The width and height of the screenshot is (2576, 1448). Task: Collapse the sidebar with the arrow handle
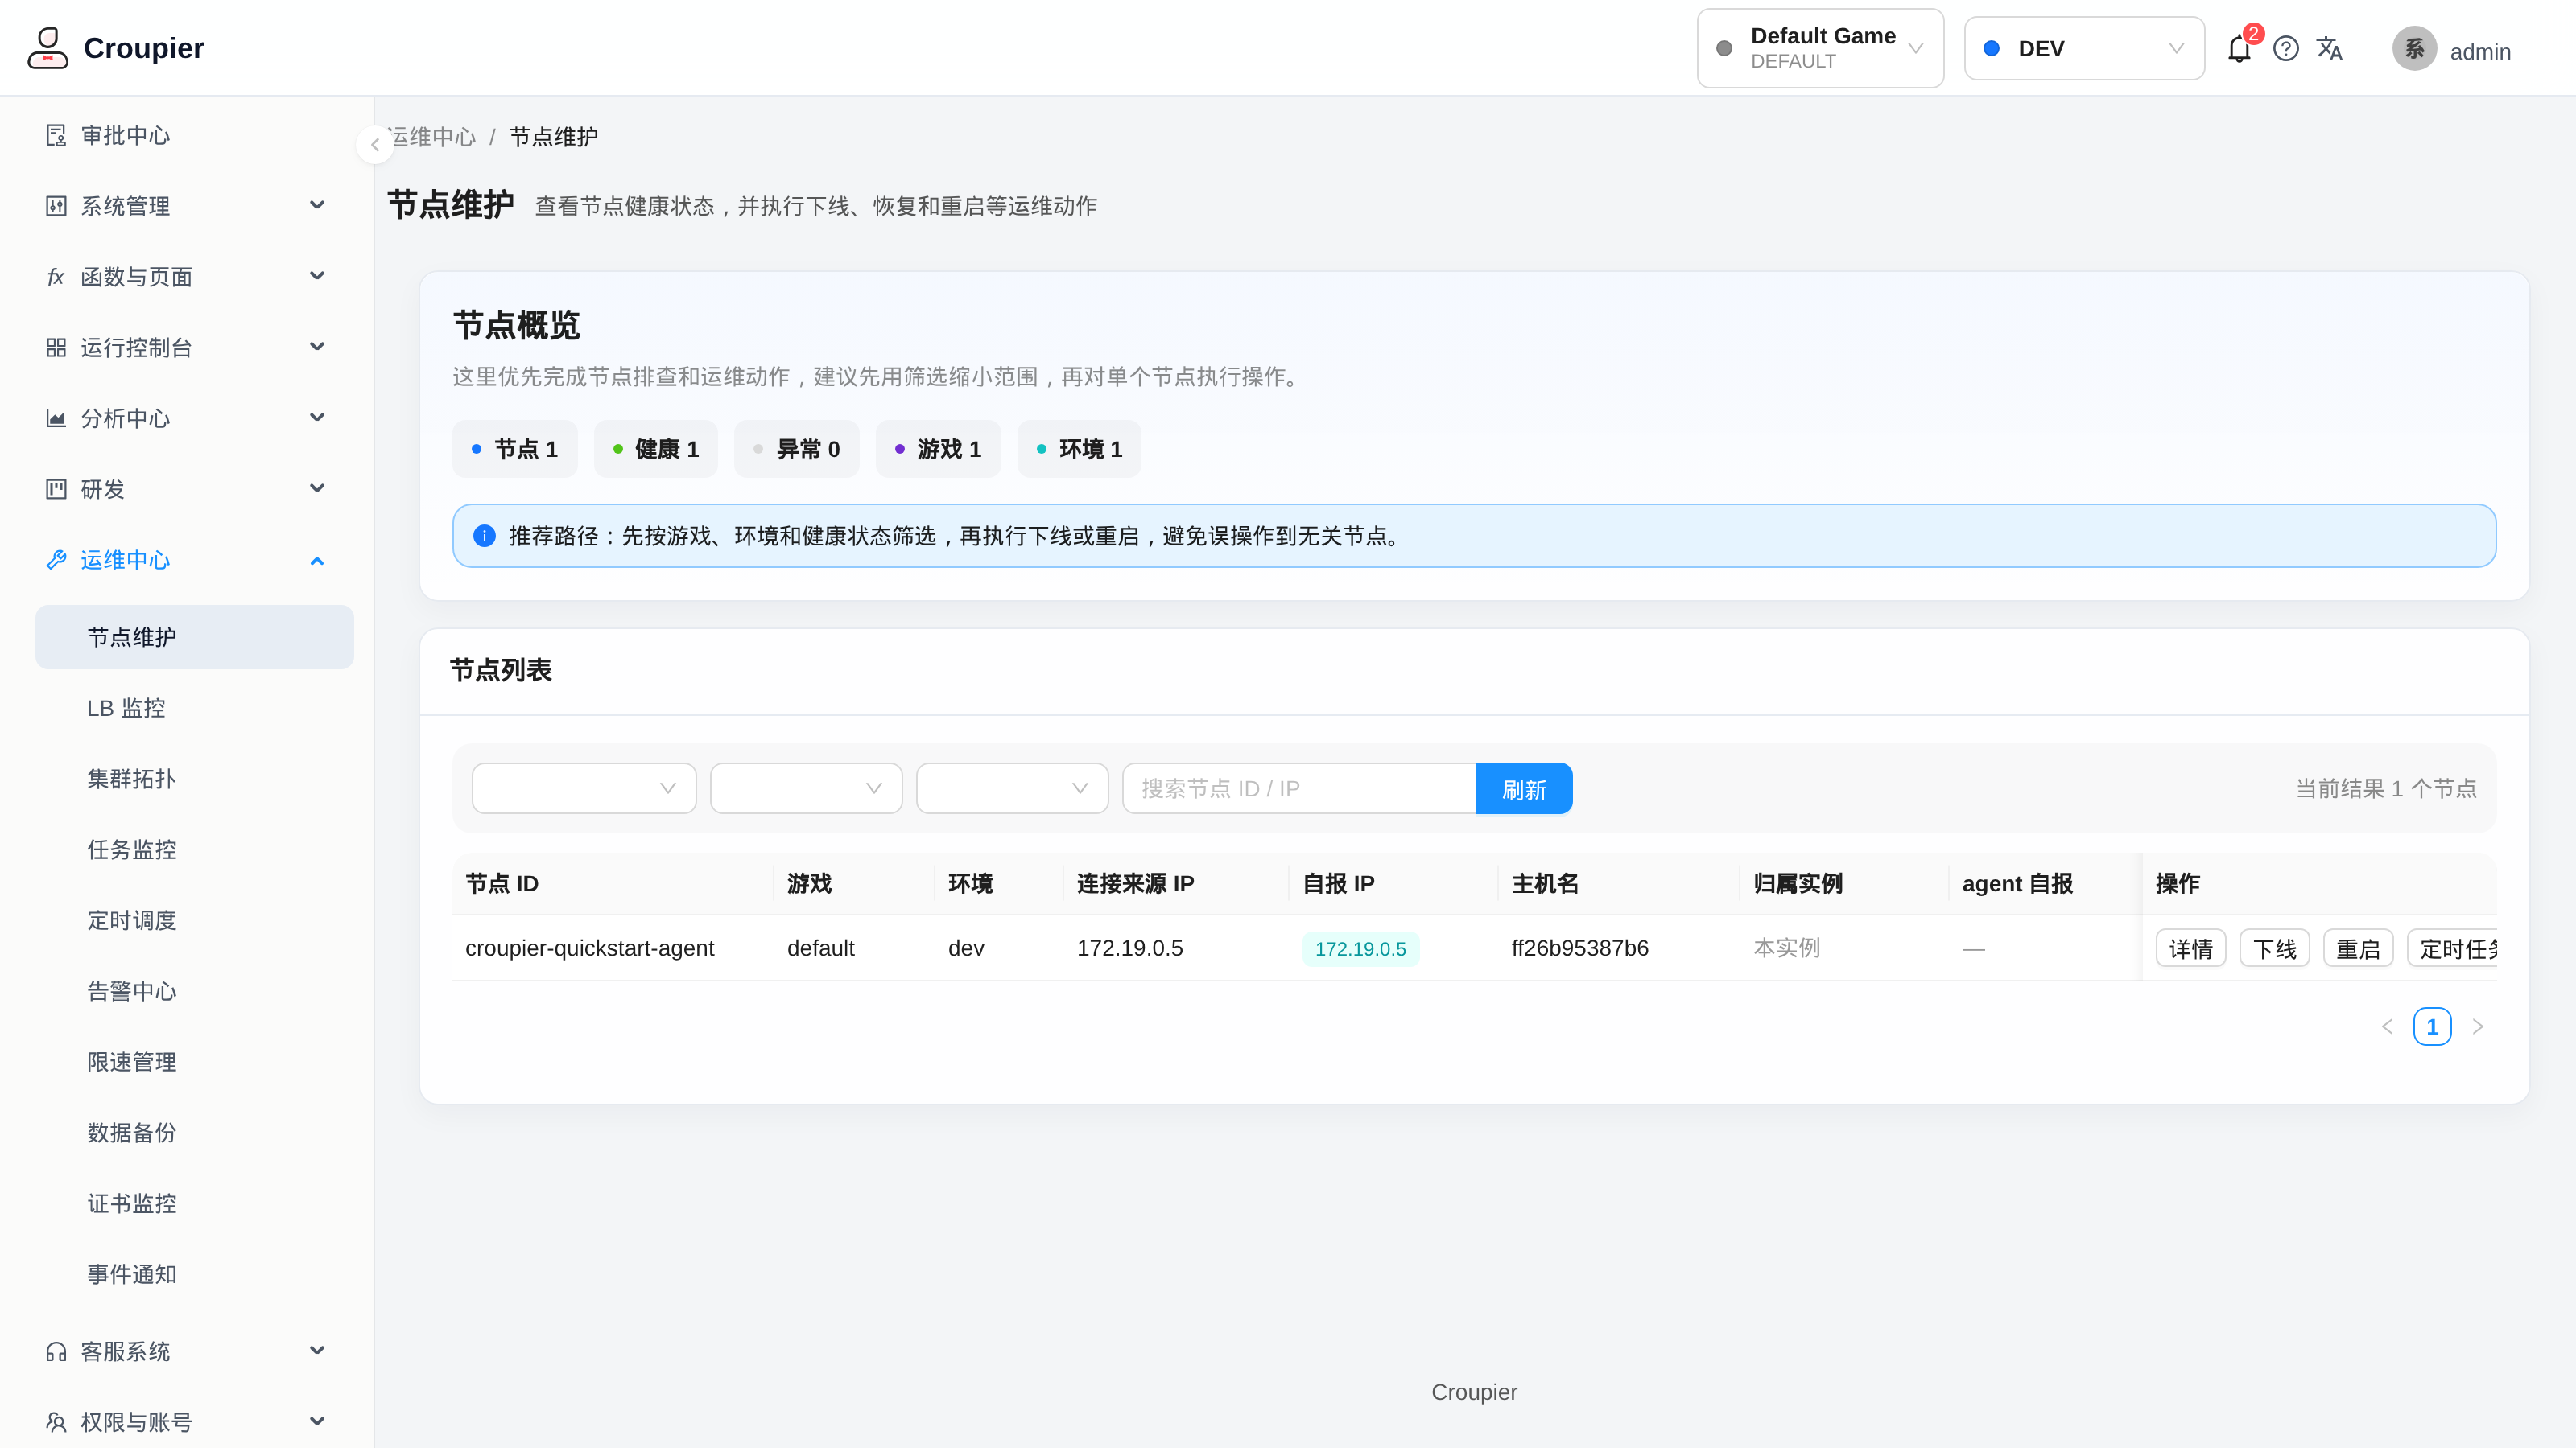[375, 145]
